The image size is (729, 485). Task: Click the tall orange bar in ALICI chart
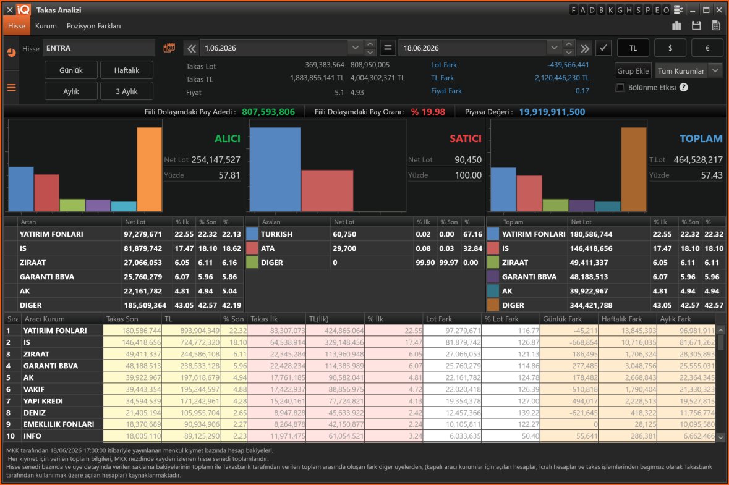[x=149, y=169]
